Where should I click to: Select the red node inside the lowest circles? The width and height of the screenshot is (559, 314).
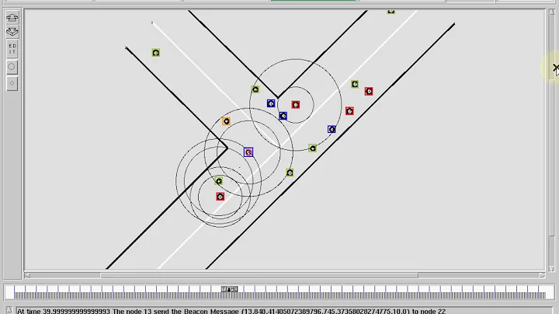pyautogui.click(x=220, y=197)
